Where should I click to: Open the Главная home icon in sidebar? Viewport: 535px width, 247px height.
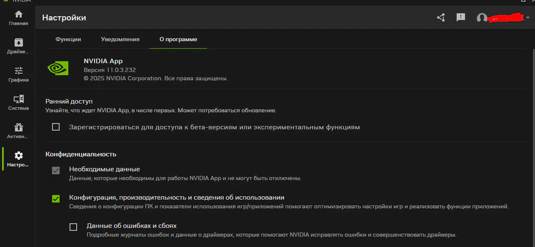(19, 14)
